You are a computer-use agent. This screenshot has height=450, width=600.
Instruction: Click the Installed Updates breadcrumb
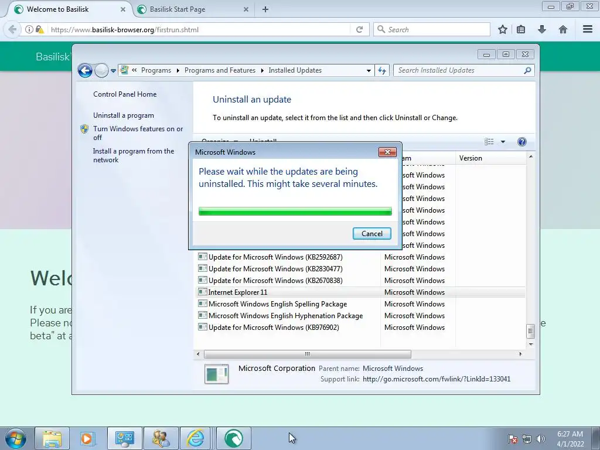295,70
